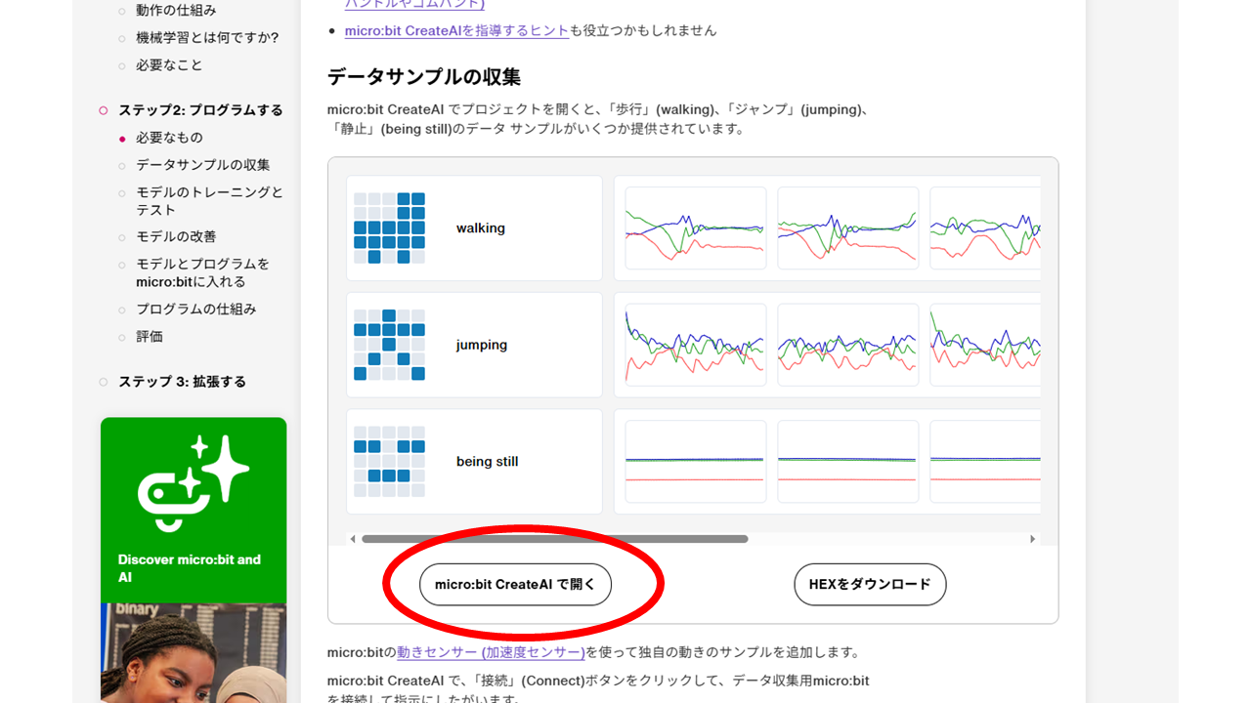
Task: Download the HEX file with HEXをダウンロード
Action: click(x=870, y=584)
